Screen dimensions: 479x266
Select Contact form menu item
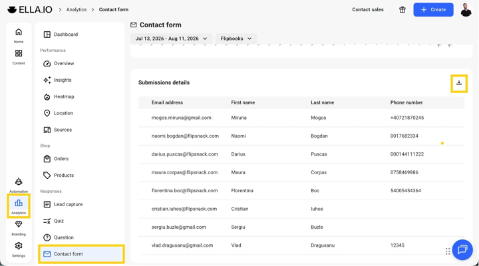81,254
